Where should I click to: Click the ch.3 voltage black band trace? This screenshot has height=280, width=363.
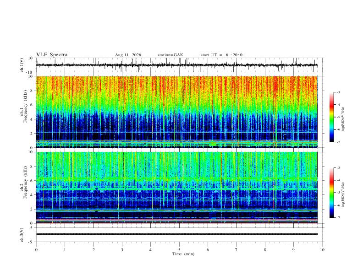176,234
